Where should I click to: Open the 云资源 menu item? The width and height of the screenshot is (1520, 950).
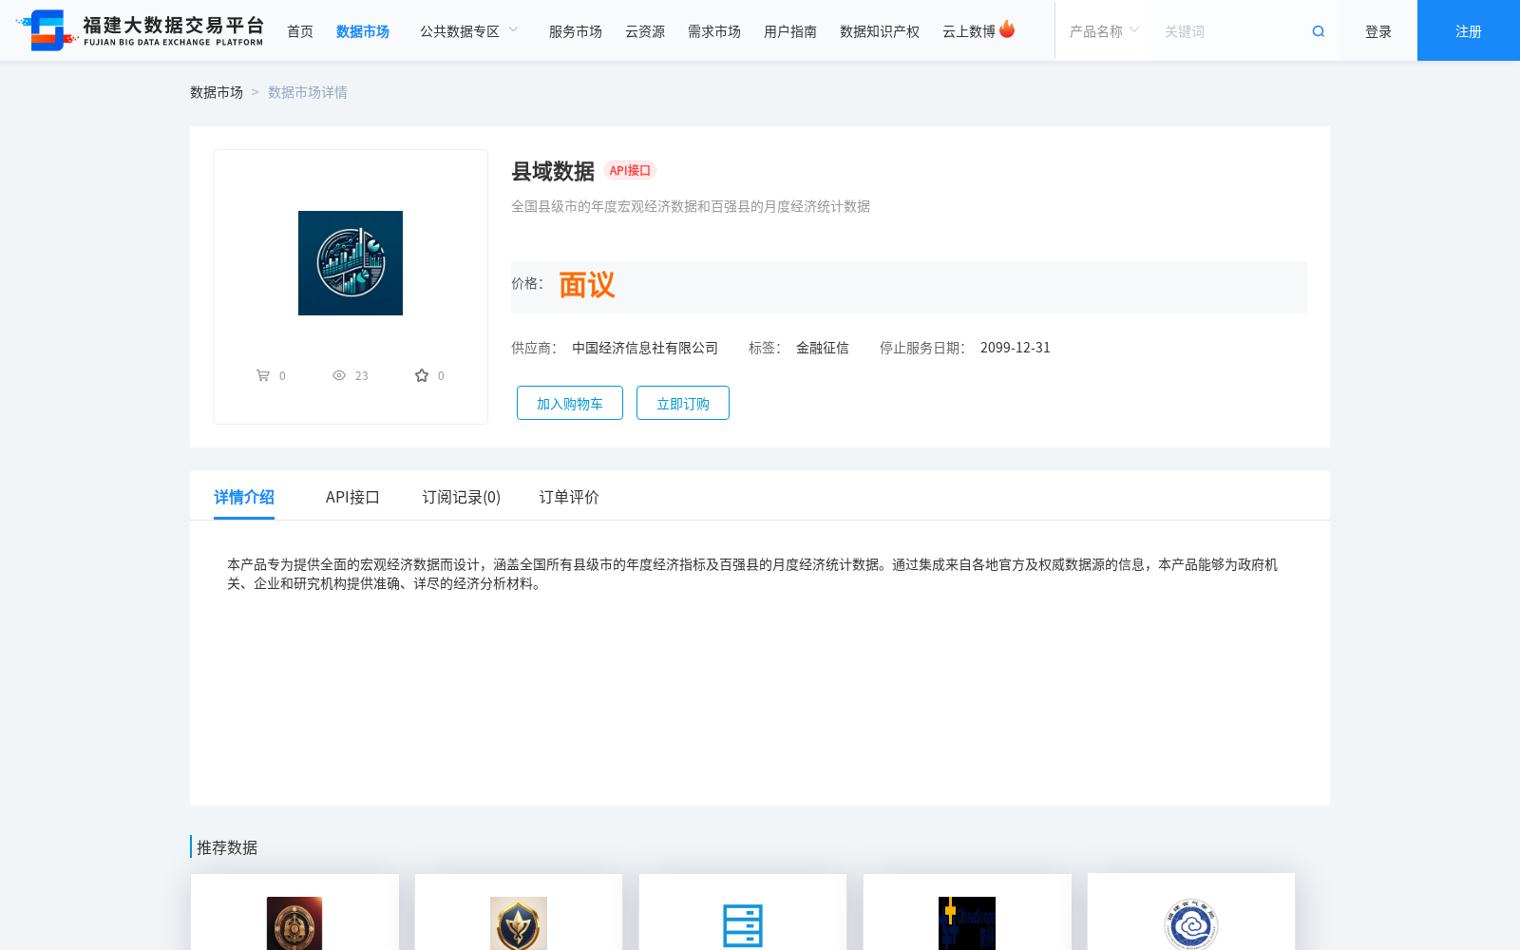[x=645, y=31]
